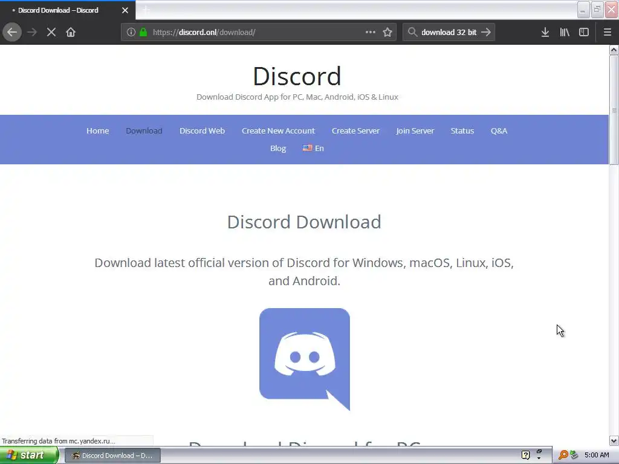619x464 pixels.
Task: Open the Create Server menu item
Action: click(355, 130)
